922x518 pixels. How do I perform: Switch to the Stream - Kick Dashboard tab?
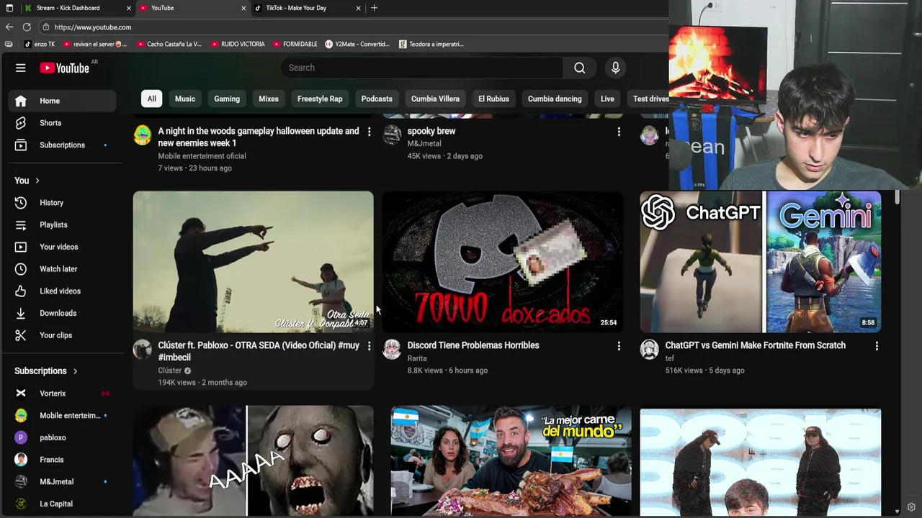[76, 8]
